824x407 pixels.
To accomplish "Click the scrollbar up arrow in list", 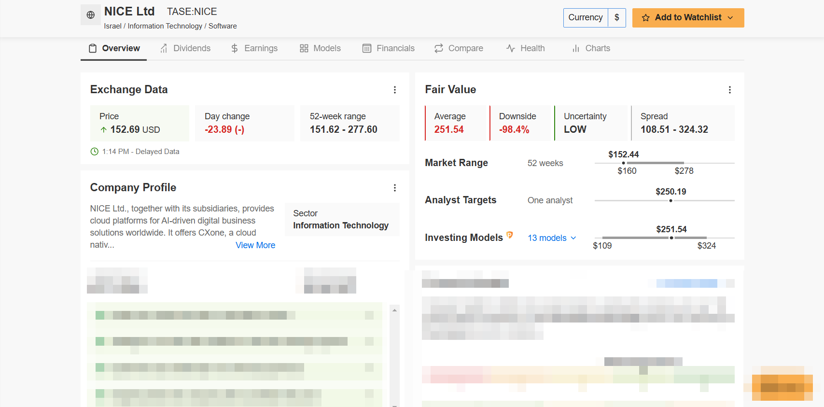I will [394, 310].
